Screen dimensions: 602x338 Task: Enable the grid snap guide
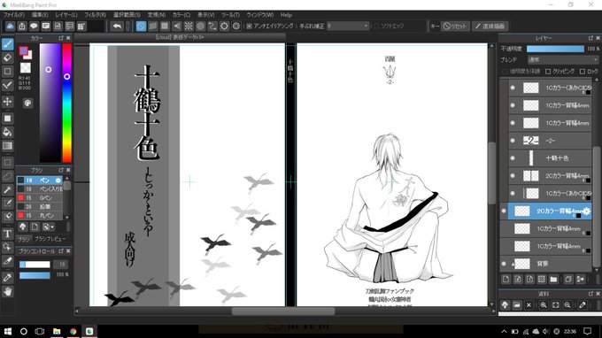(165, 26)
